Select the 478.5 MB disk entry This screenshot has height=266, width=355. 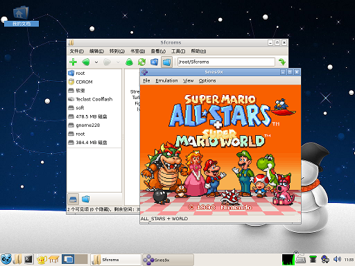pyautogui.click(x=94, y=116)
